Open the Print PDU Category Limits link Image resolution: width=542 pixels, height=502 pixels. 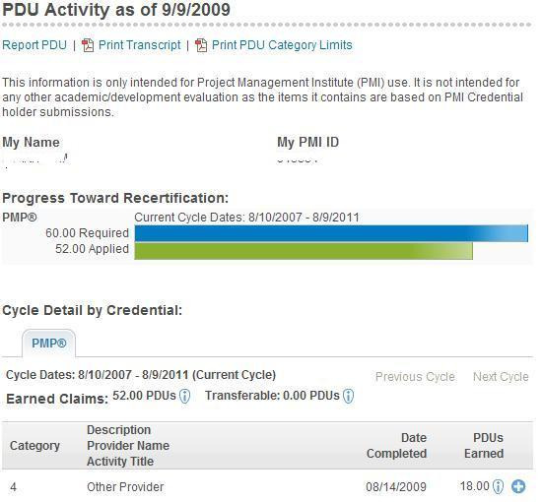point(282,45)
